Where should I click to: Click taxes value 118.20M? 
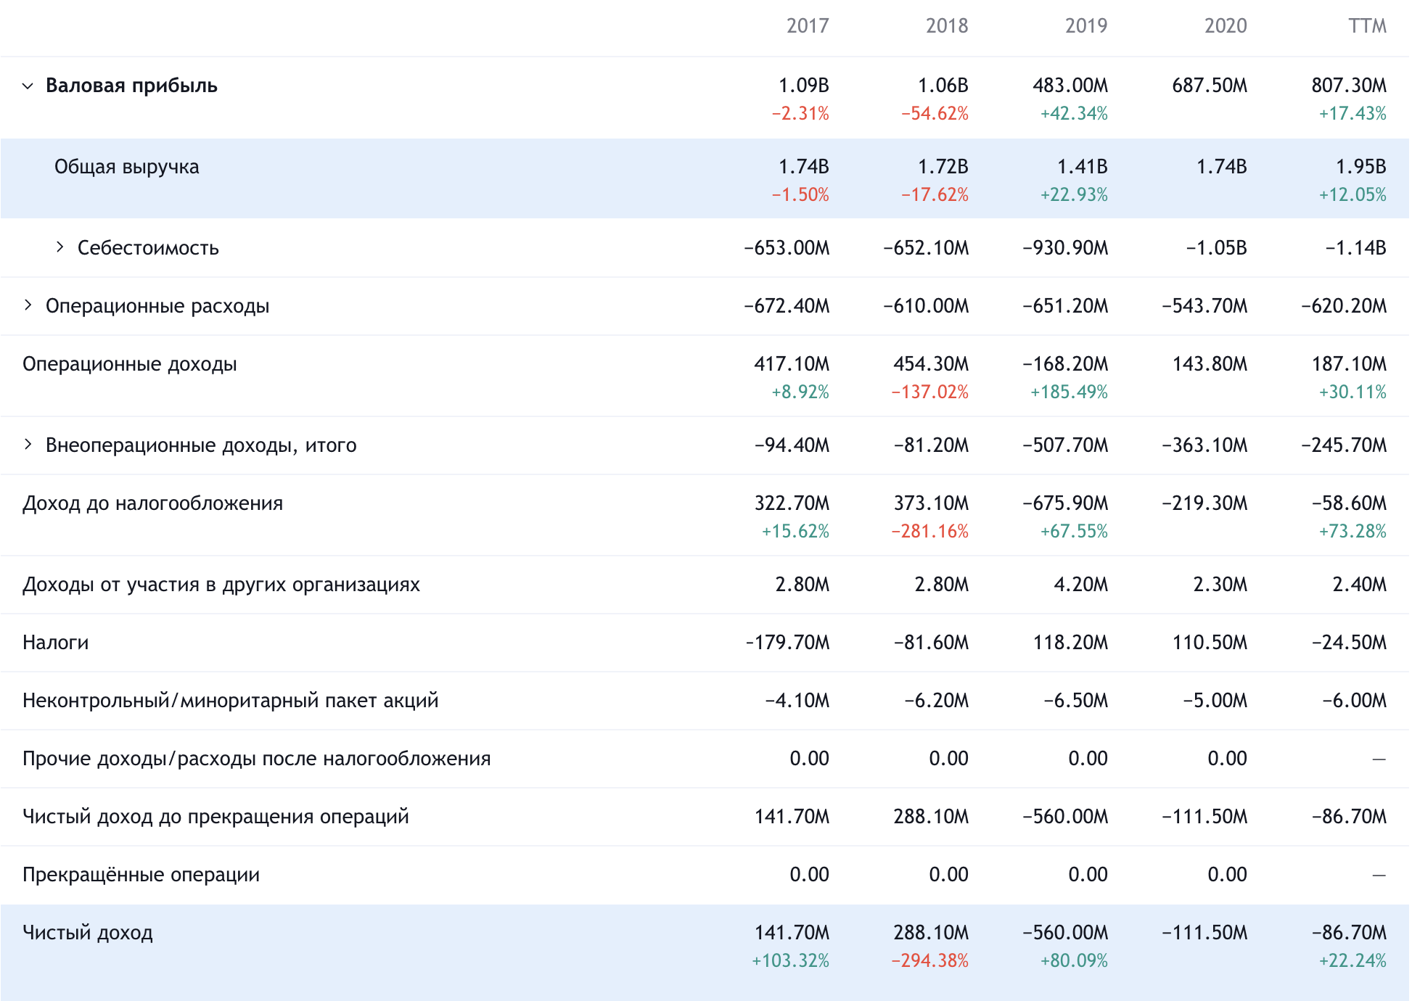click(x=1070, y=643)
